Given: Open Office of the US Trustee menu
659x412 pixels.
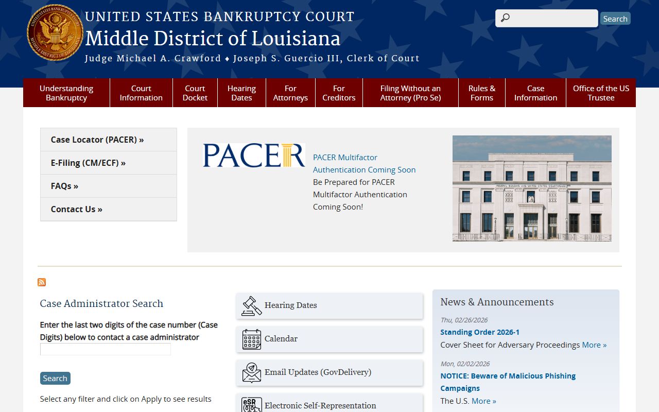Looking at the screenshot, I should tap(601, 93).
